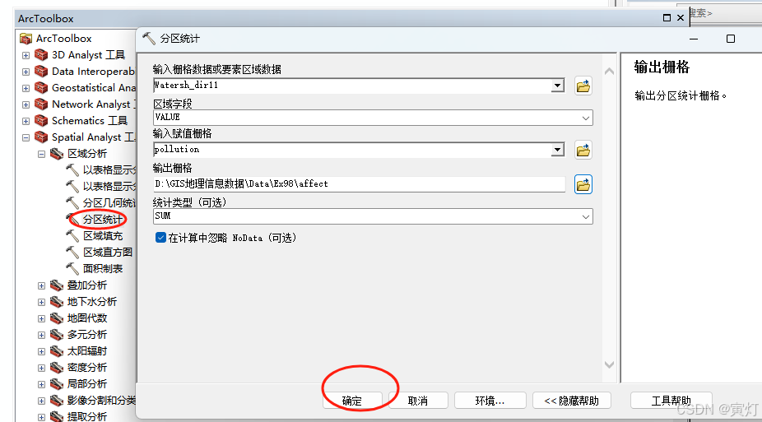The height and width of the screenshot is (422, 762).
Task: Select the 地图代数 toolset label
Action: click(x=87, y=318)
